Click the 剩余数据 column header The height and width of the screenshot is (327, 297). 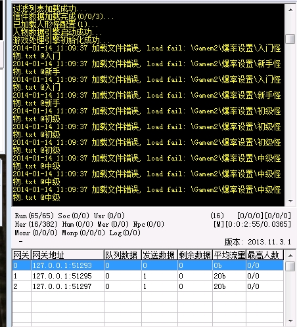[x=195, y=255]
